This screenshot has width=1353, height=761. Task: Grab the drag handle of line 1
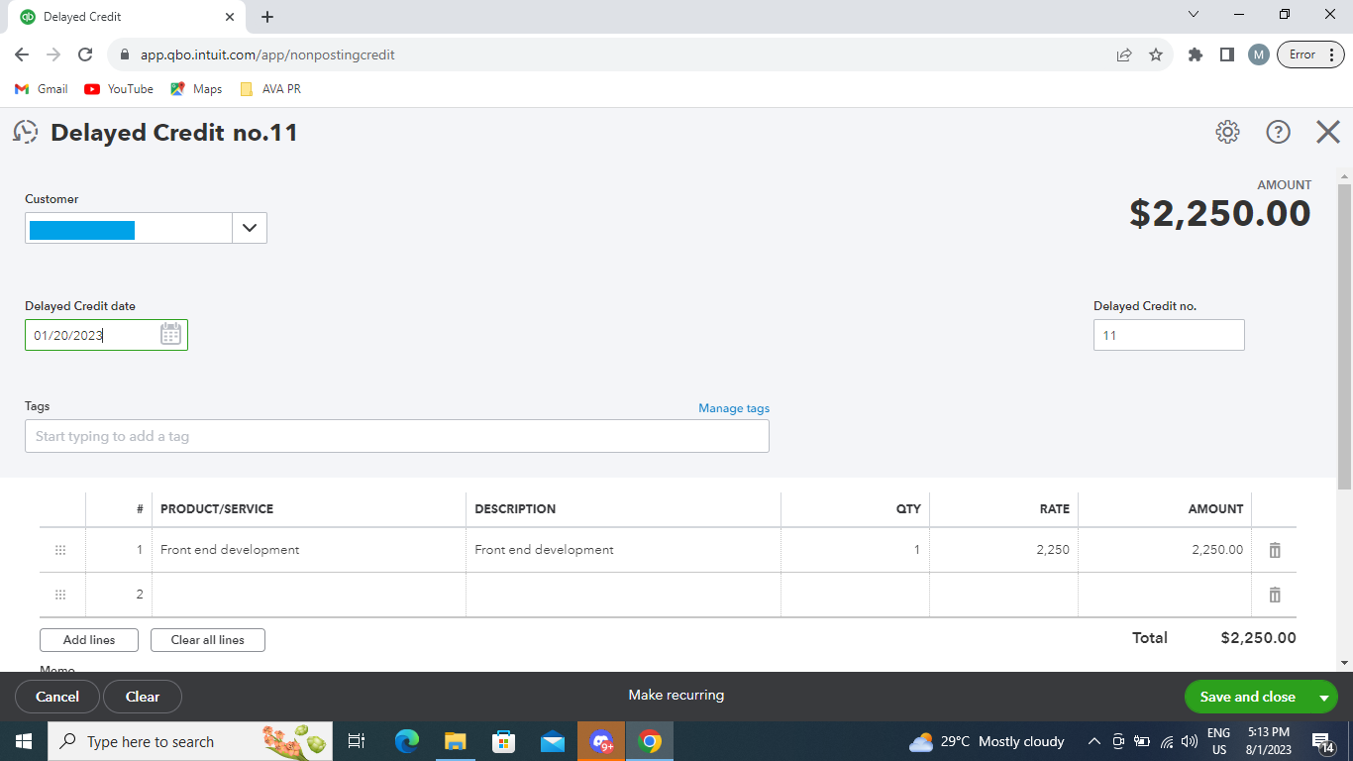tap(60, 550)
